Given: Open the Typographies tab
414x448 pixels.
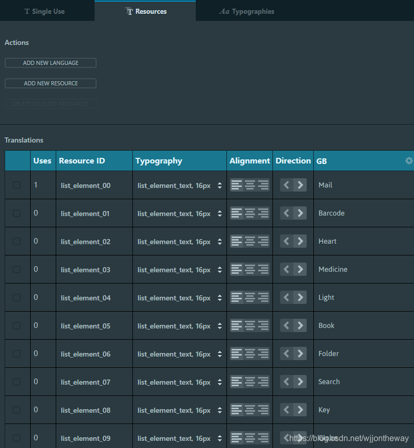Looking at the screenshot, I should (246, 11).
